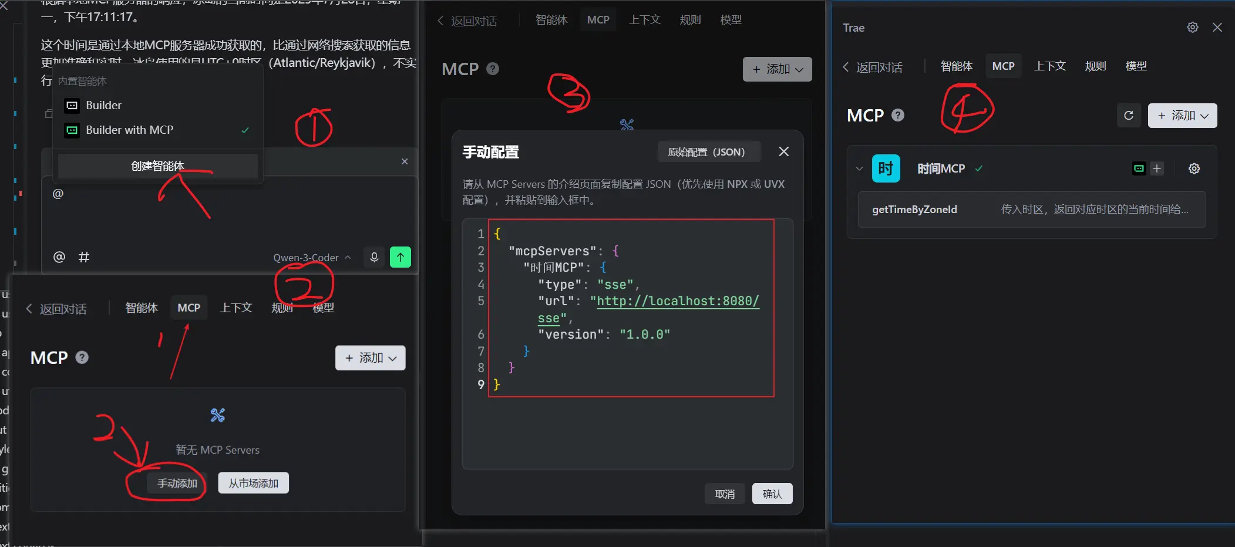Open 模型 tab in the Trae panel
Viewport: 1235px width, 547px height.
click(x=1136, y=66)
